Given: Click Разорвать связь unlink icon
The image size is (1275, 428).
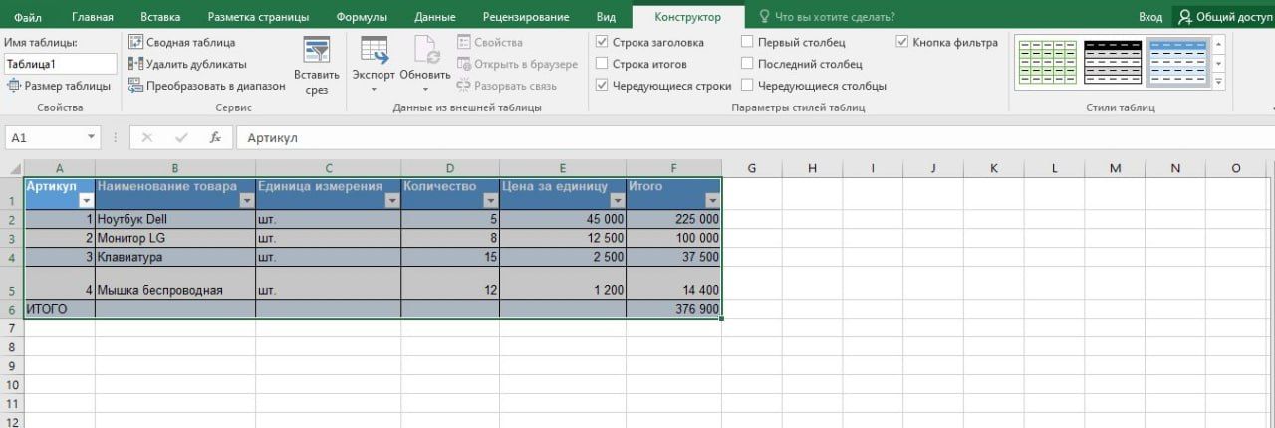Looking at the screenshot, I should click(x=464, y=86).
